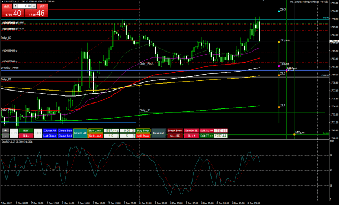Select the DH3 marker label
Image resolution: width=339 pixels, height=205 pixels.
pyautogui.click(x=283, y=10)
